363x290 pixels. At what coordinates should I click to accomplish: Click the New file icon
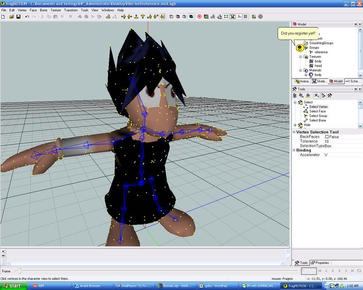[3, 17]
